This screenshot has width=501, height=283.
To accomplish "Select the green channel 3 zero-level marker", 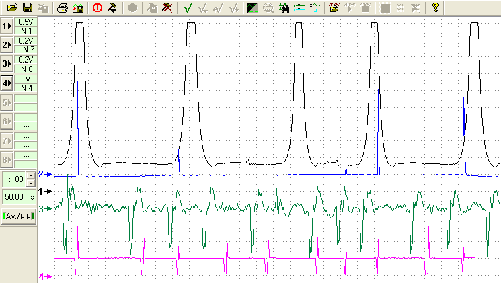I will click(45, 209).
